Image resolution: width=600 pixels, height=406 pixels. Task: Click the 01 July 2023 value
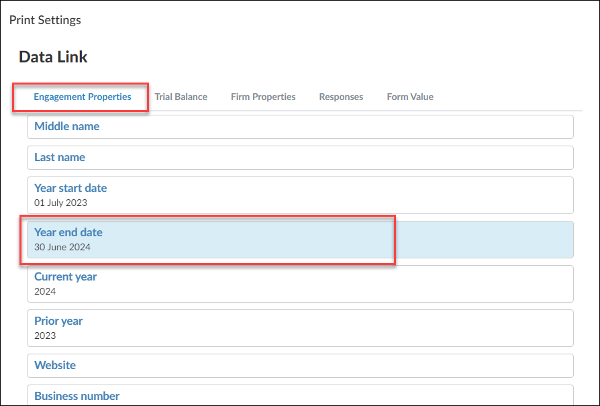(x=61, y=203)
